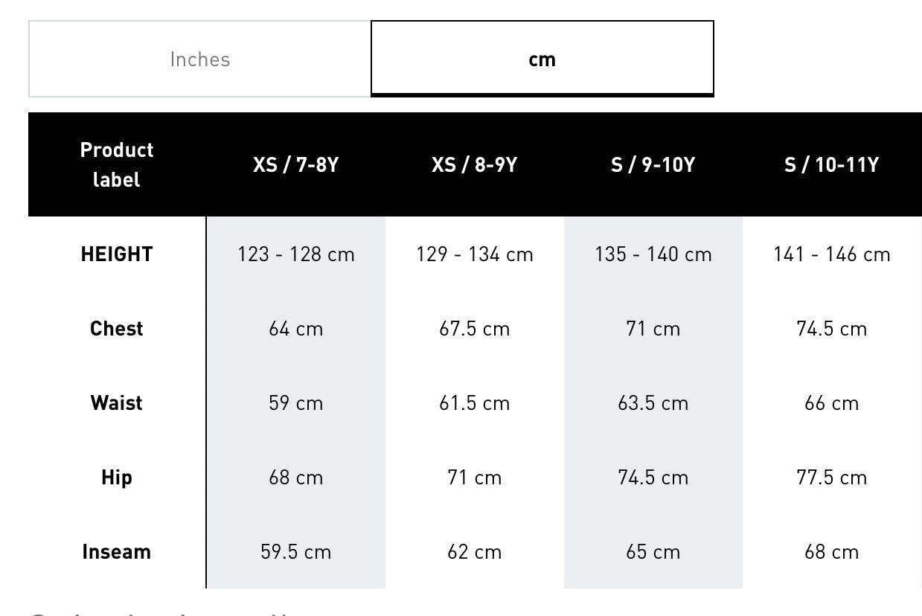Image resolution: width=922 pixels, height=616 pixels.
Task: Click the S / 10-11Y column header
Action: 830,164
